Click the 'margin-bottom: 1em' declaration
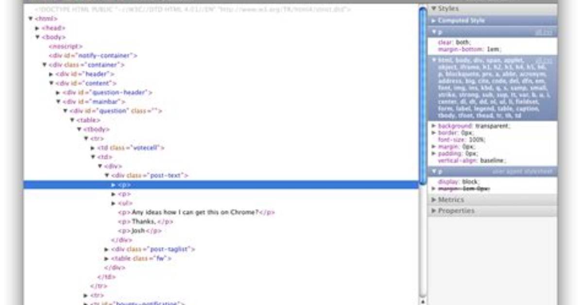 tap(469, 49)
